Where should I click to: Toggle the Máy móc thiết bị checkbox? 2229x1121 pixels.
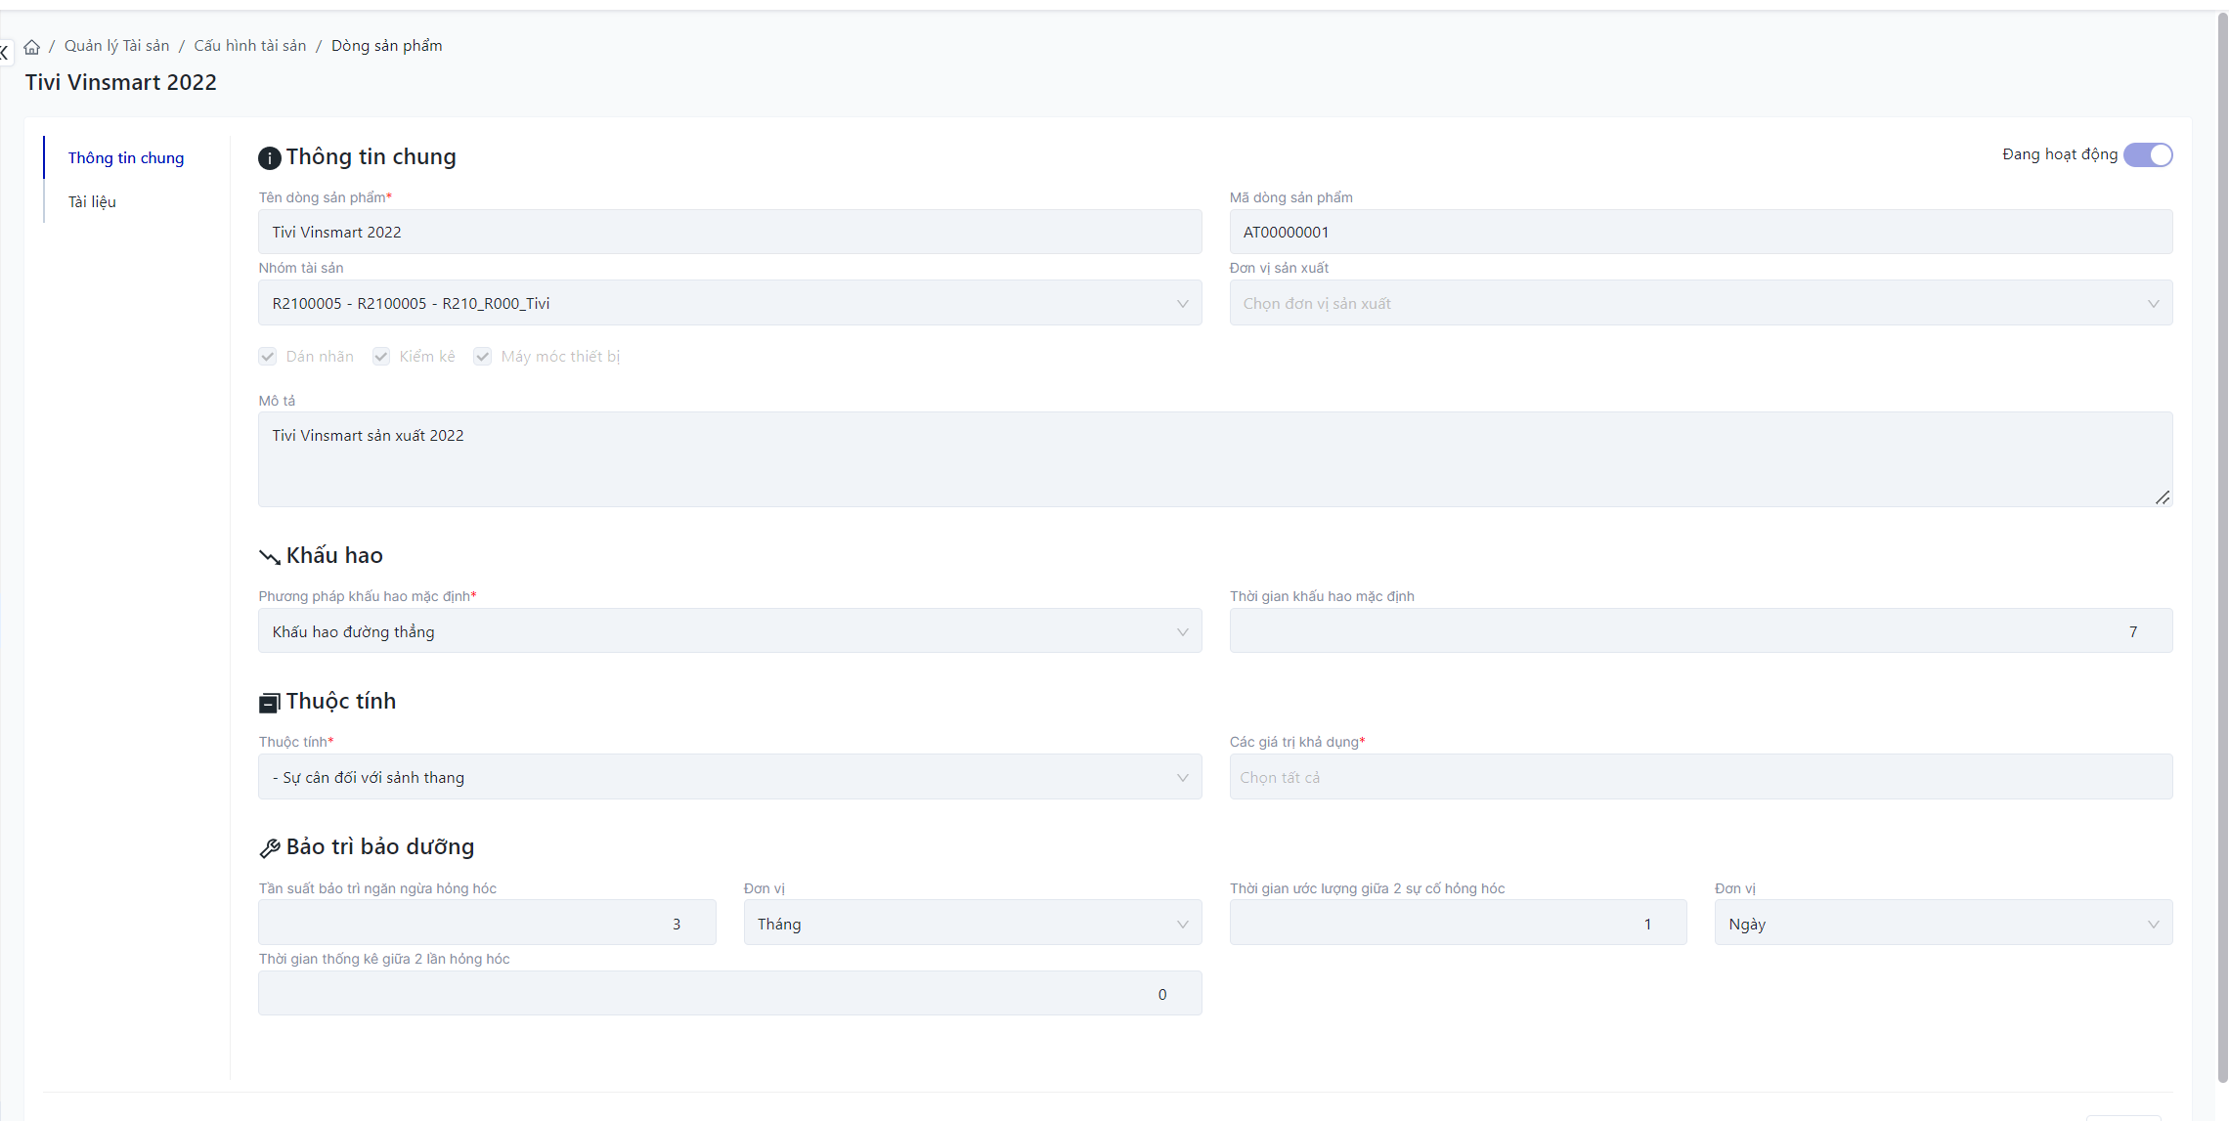click(483, 357)
